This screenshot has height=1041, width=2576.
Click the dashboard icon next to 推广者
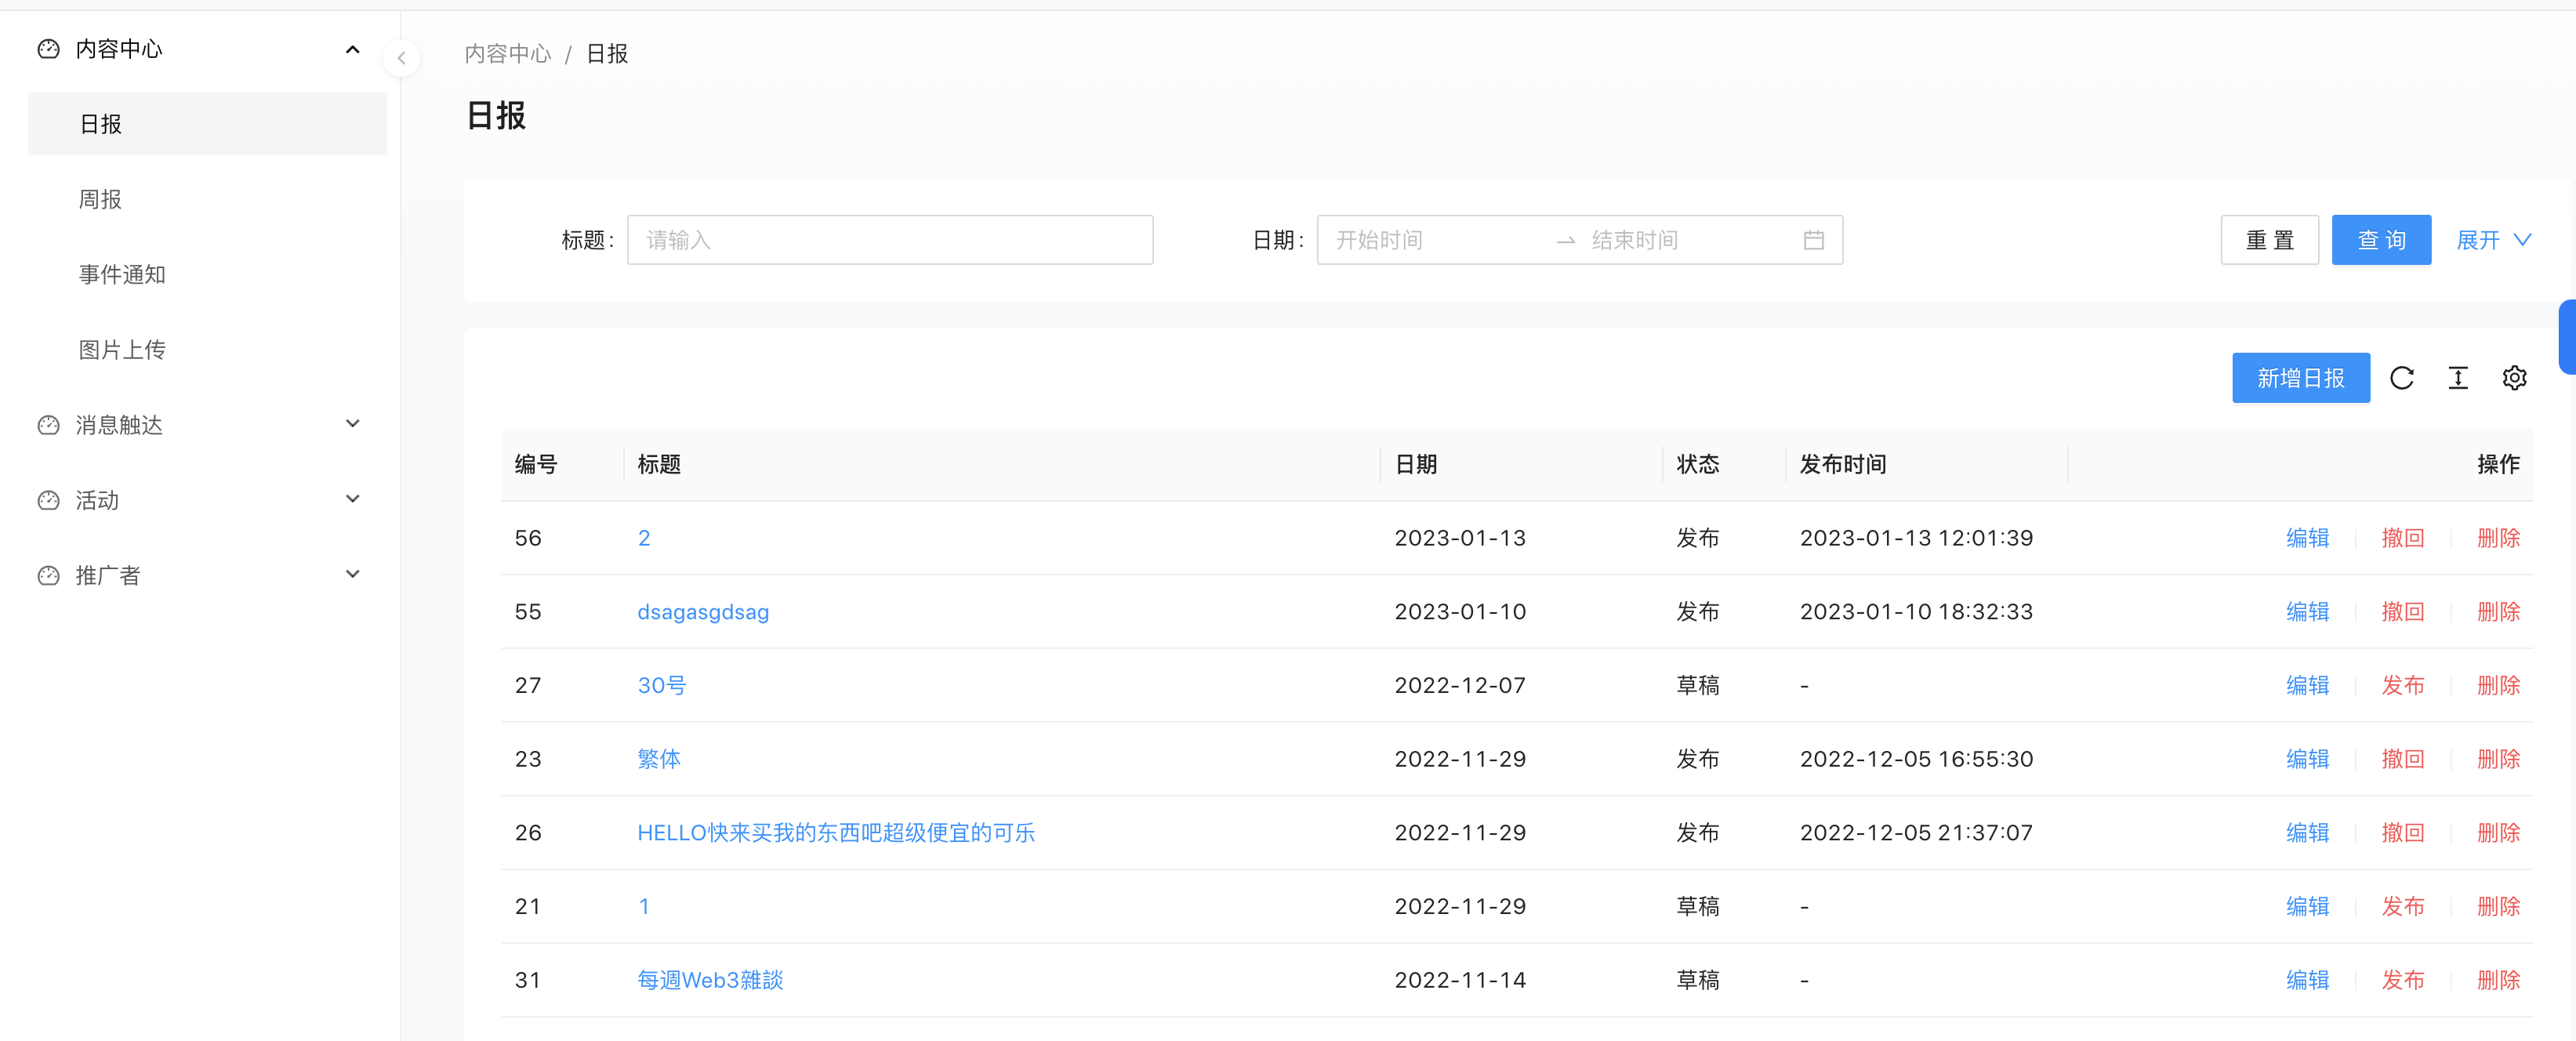pyautogui.click(x=48, y=575)
